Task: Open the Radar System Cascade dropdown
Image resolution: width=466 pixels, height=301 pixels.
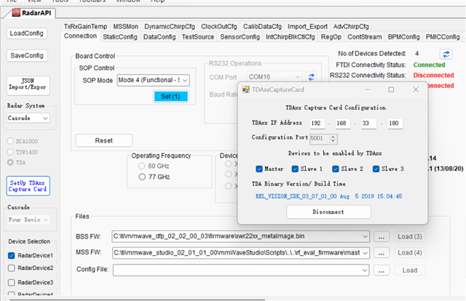Action: pyautogui.click(x=28, y=118)
